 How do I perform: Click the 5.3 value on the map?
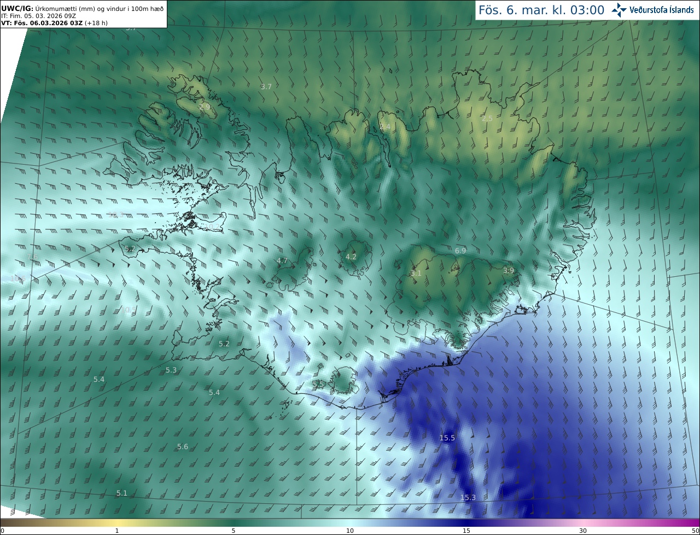[x=171, y=370]
